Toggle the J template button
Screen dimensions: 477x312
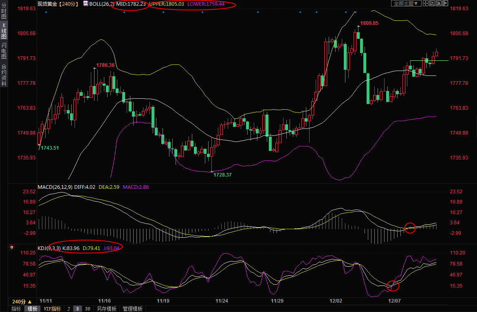coord(68,309)
